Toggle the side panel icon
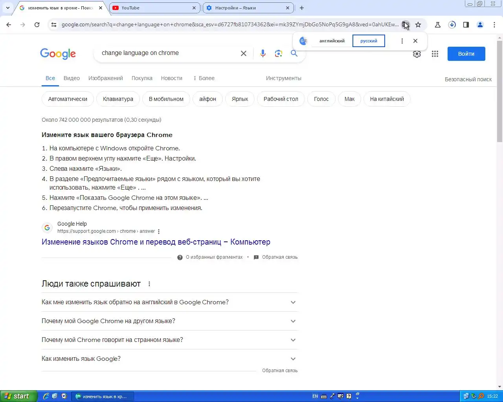 [x=466, y=25]
